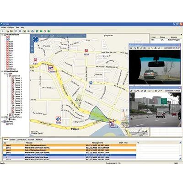
Task: Open the Help menu
Action: pyautogui.click(x=22, y=27)
